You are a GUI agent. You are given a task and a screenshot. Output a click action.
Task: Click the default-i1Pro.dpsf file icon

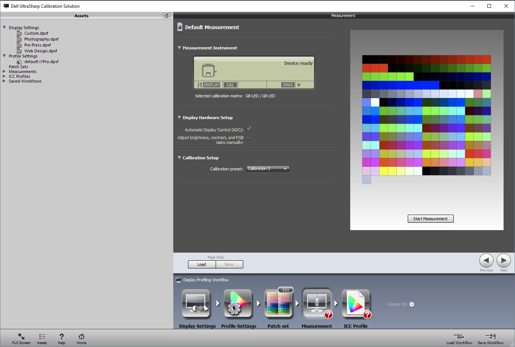19,62
